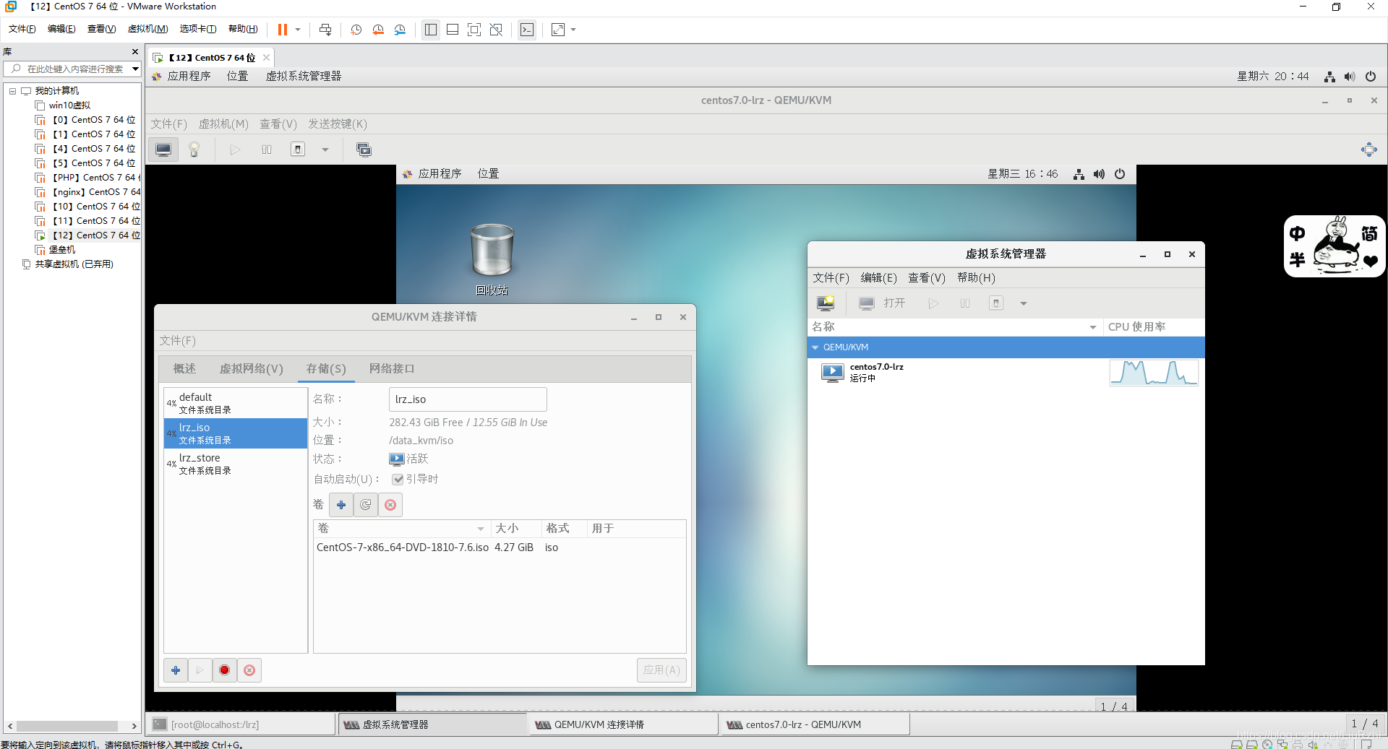Open the Places menu inside the guest desktop
1388x749 pixels.
tap(488, 174)
